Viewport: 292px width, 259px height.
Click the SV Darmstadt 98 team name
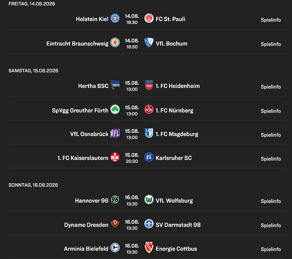click(178, 225)
